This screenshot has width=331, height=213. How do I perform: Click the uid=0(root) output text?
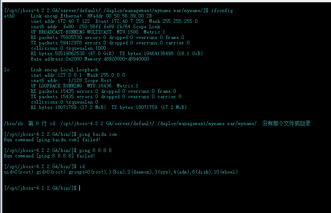pos(18,172)
